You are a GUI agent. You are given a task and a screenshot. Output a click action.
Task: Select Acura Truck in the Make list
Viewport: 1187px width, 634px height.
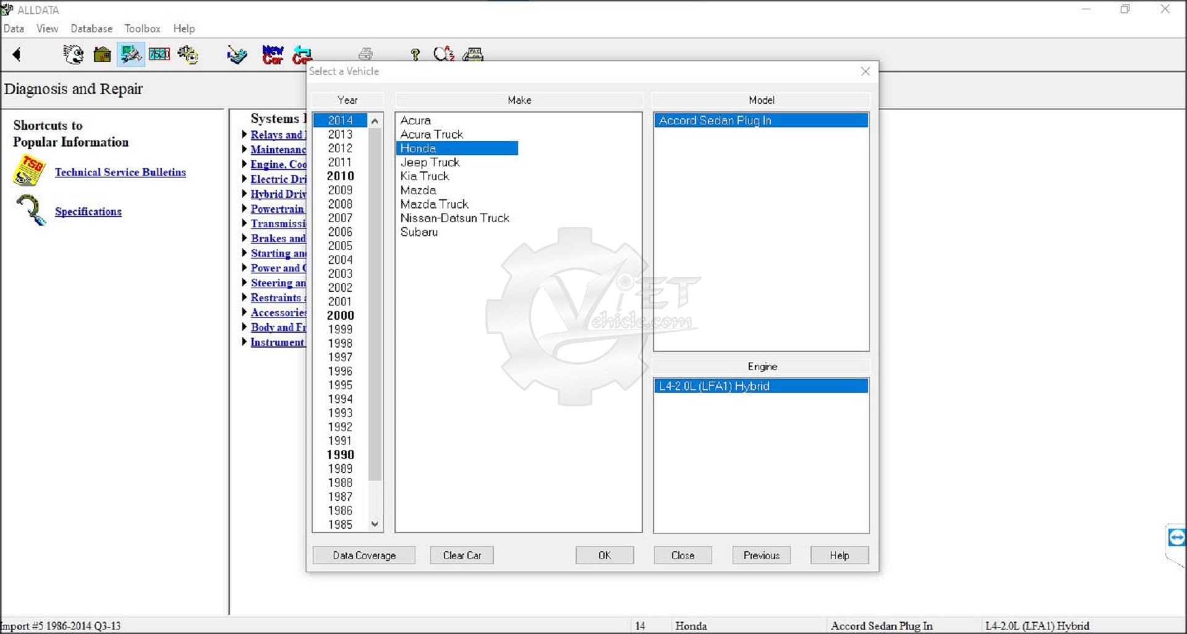(432, 134)
